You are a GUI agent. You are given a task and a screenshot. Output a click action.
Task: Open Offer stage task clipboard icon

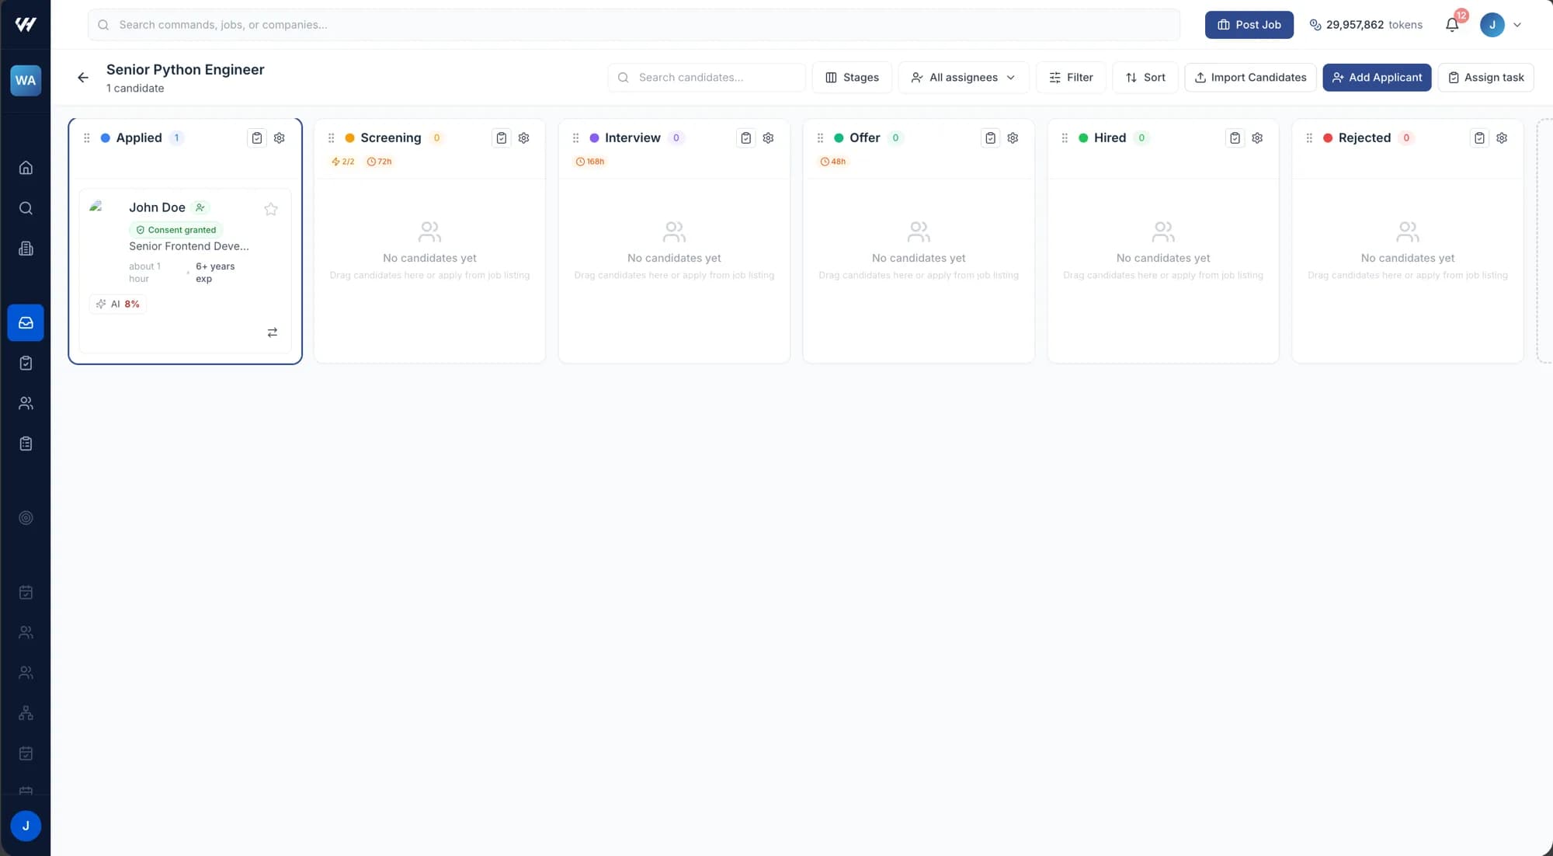click(x=991, y=137)
